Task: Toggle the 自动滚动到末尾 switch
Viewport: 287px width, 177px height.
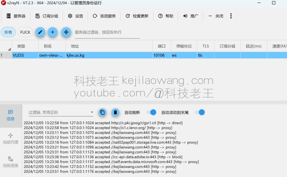Action: 200,112
